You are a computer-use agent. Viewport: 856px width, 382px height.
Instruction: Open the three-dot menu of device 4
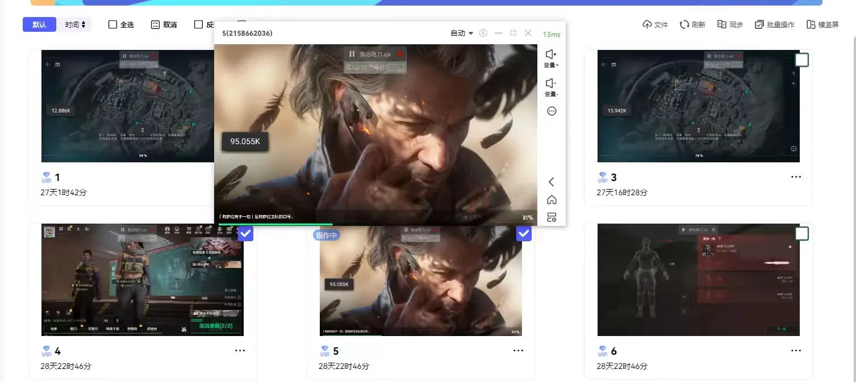pyautogui.click(x=240, y=351)
